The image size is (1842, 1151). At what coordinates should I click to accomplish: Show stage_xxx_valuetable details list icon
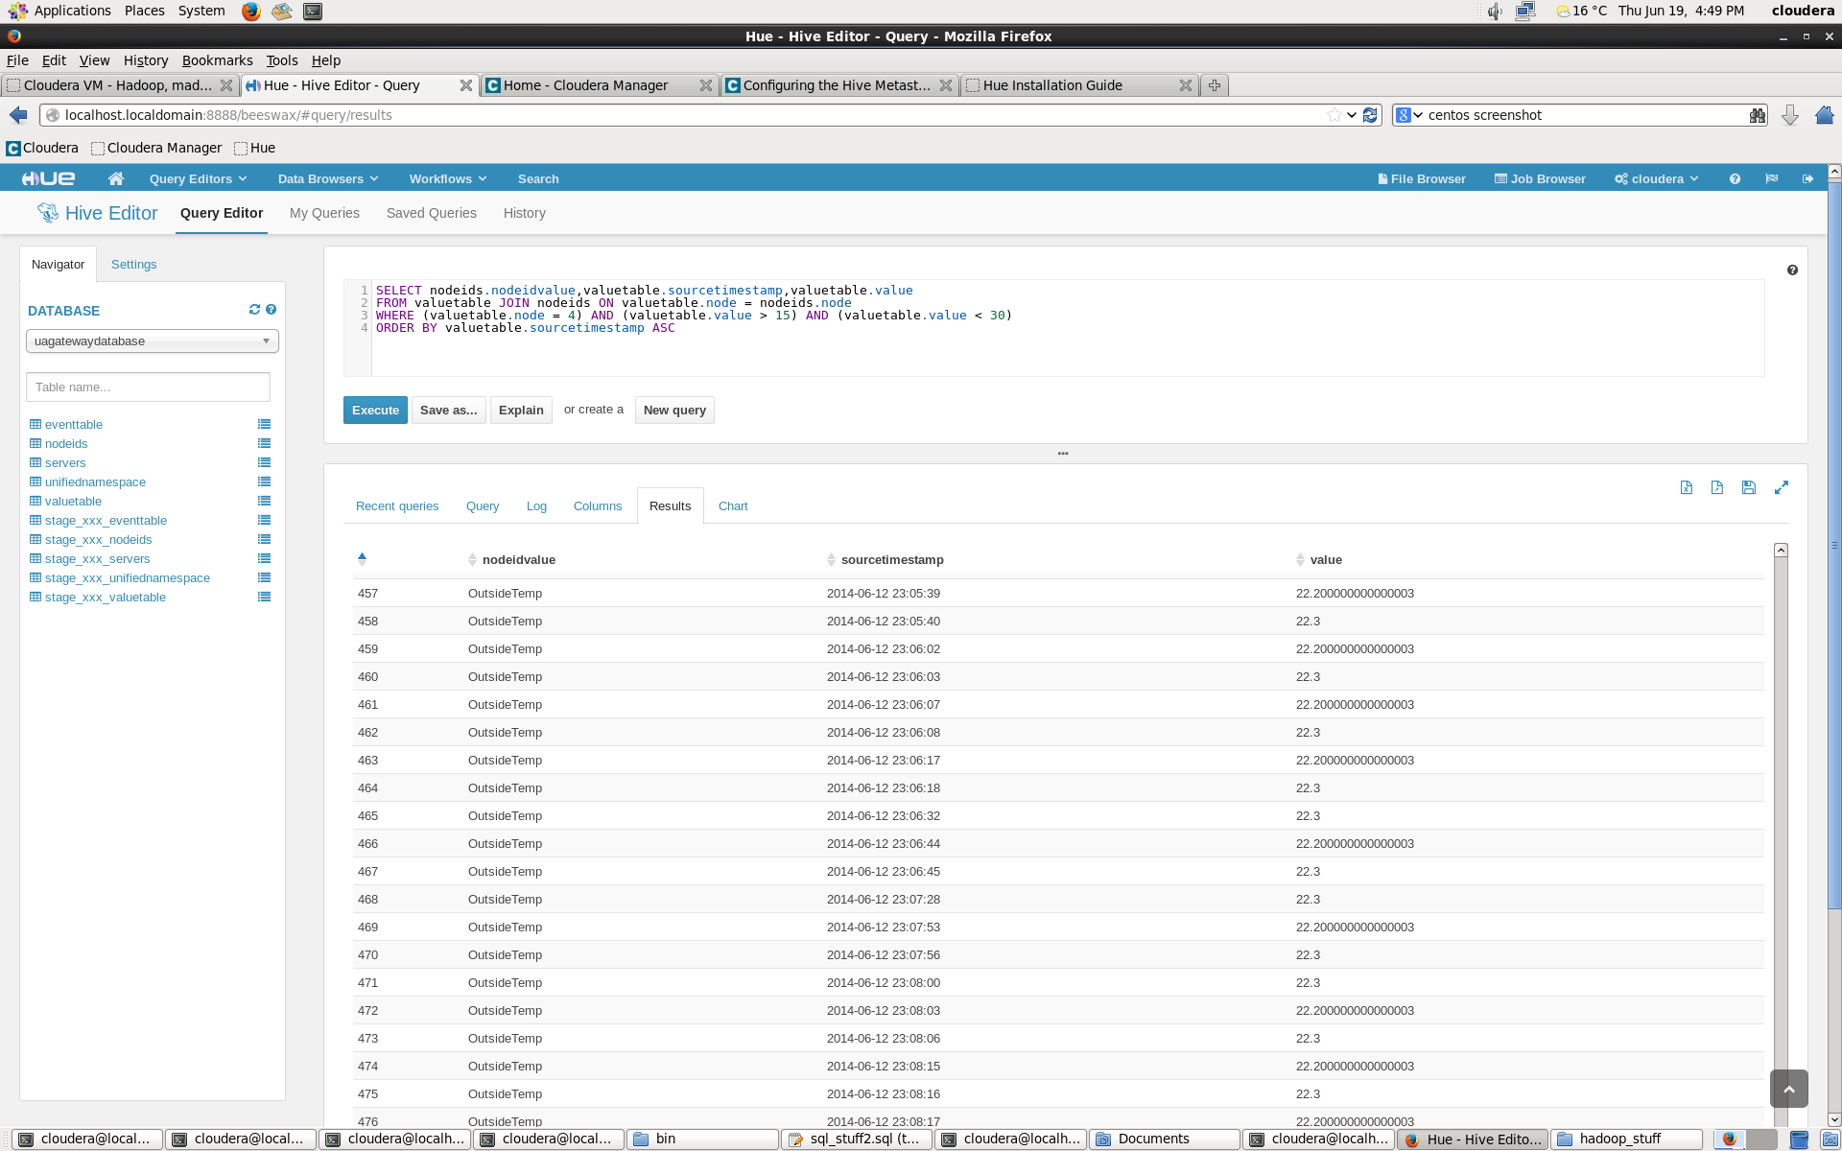point(264,597)
